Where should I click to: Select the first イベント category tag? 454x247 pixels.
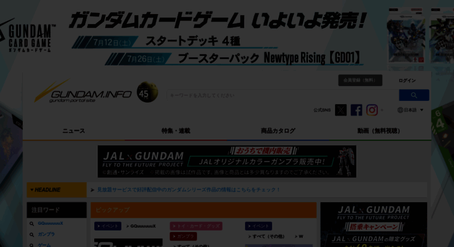[108, 226]
